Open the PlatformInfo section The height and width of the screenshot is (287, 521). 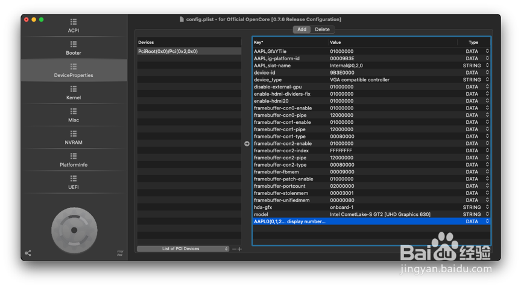[74, 159]
